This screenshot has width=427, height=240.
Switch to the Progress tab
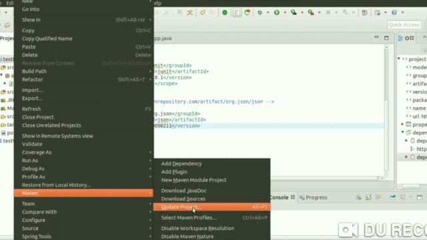[313, 197]
